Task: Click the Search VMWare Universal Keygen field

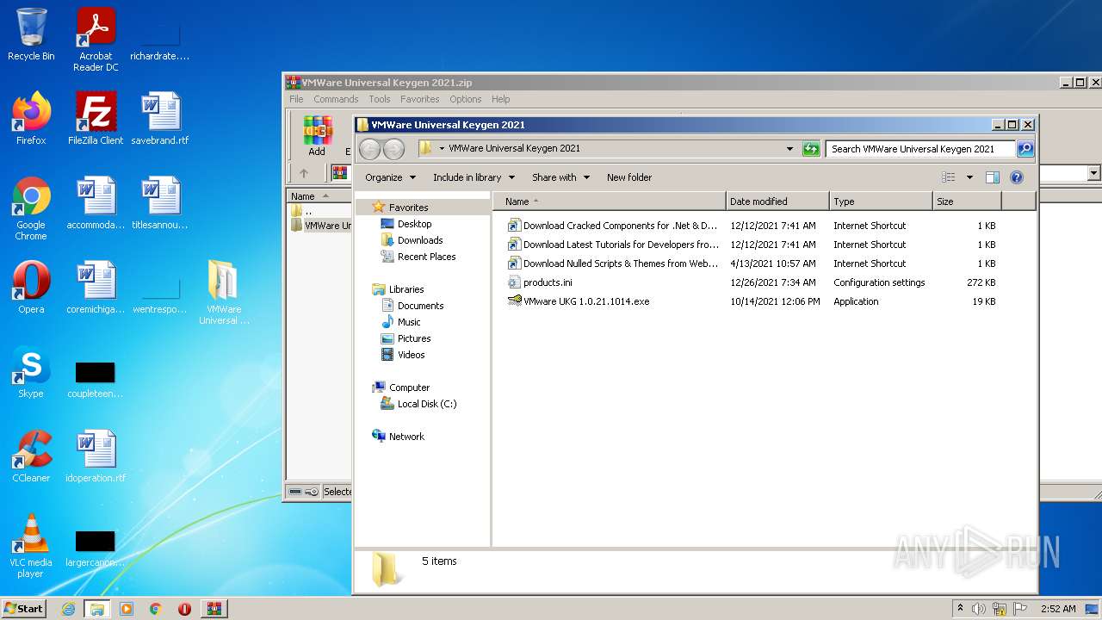Action: (919, 149)
